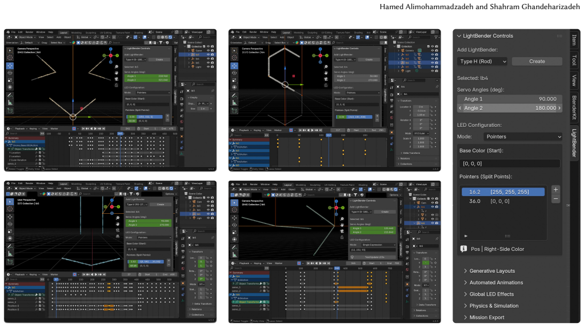Open Playback menu in top-left timeline
Viewport: 584px width, 327px height.
pos(20,129)
